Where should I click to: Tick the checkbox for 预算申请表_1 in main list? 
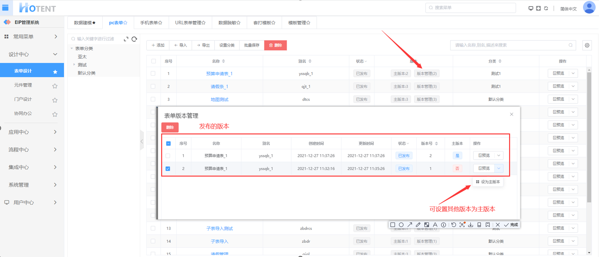click(153, 74)
